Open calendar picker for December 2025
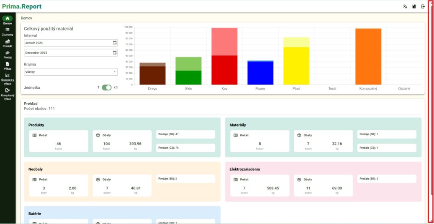Image resolution: width=434 pixels, height=224 pixels. pos(114,53)
